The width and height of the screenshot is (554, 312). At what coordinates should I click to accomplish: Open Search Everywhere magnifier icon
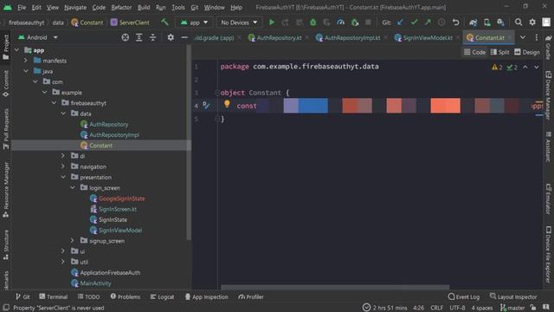tap(519, 23)
